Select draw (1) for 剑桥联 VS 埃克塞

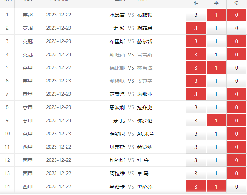pyautogui.click(x=216, y=81)
